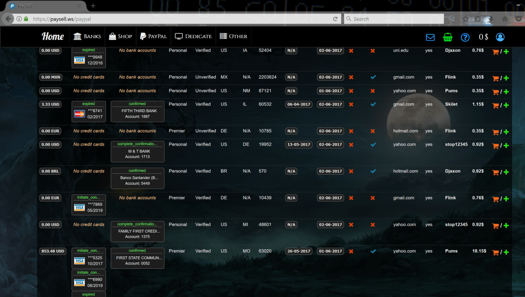Viewport: 525px width, 297px height.
Task: Open the blue question mark help icon
Action: [465, 37]
